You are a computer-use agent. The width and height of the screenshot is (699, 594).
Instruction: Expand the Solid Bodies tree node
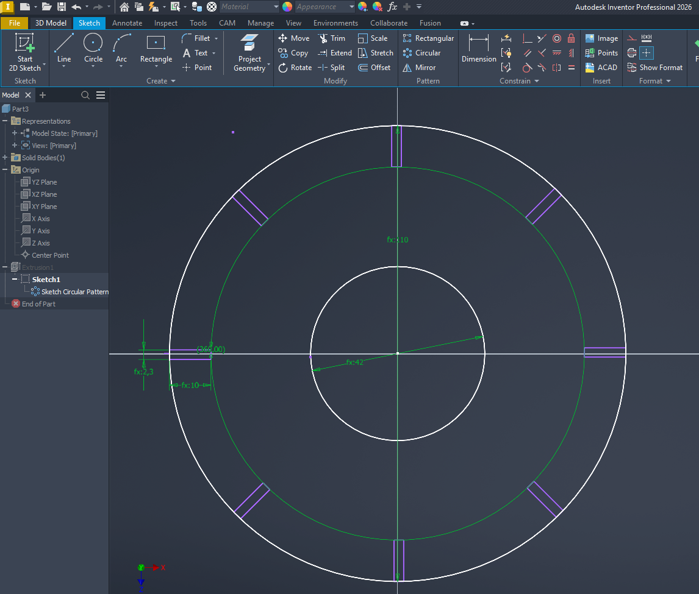click(5, 157)
